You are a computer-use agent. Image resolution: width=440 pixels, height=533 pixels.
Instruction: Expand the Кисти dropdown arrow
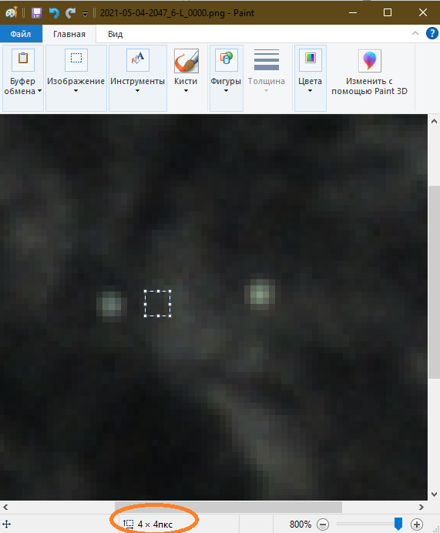pyautogui.click(x=186, y=91)
